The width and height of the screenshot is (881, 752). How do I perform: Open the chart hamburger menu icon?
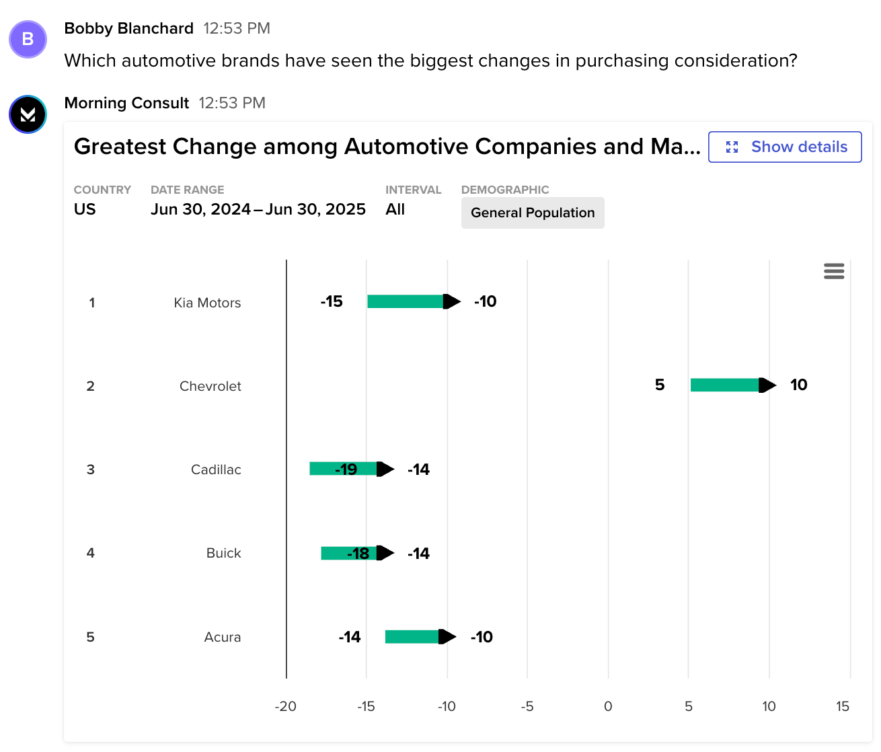pyautogui.click(x=834, y=271)
